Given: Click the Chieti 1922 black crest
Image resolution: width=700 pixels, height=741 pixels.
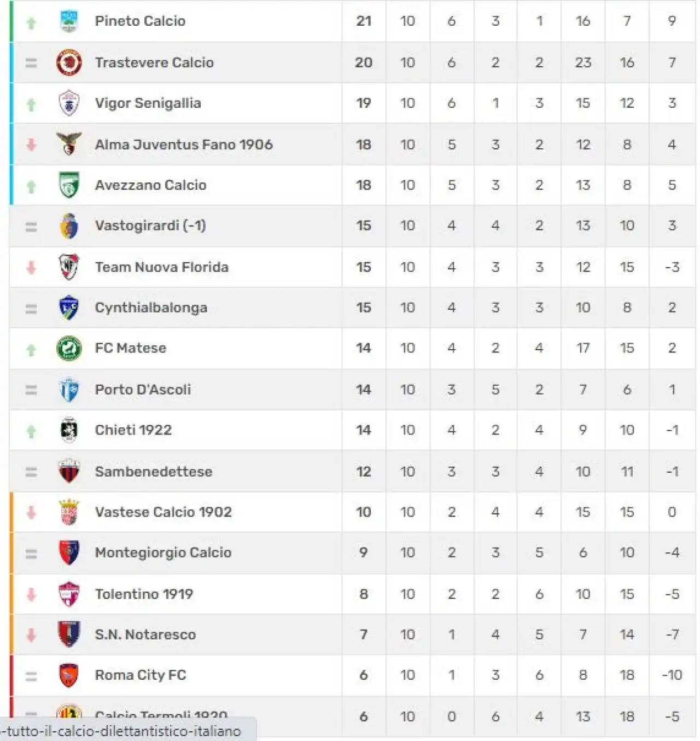Looking at the screenshot, I should (x=69, y=430).
